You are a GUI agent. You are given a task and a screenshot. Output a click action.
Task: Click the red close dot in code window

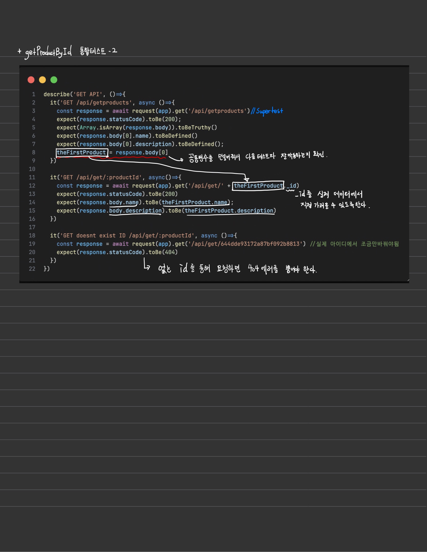coord(31,80)
